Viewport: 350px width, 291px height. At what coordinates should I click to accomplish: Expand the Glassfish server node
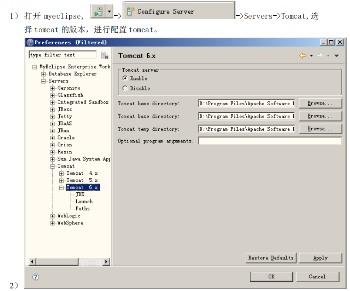(x=52, y=95)
